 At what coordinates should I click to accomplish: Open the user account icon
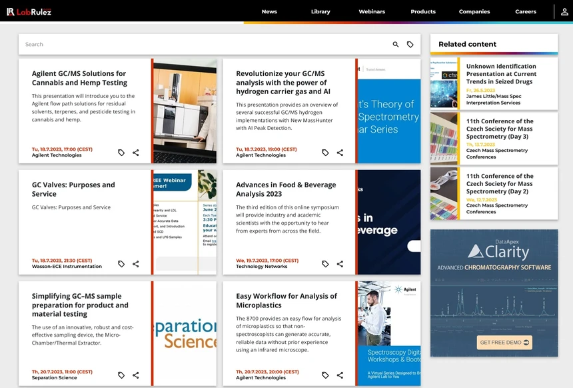[x=564, y=12]
